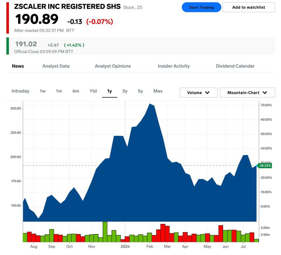Screen dimensions: 281x255
Task: Click the 250.00 y-axis label
Action: 15,109
